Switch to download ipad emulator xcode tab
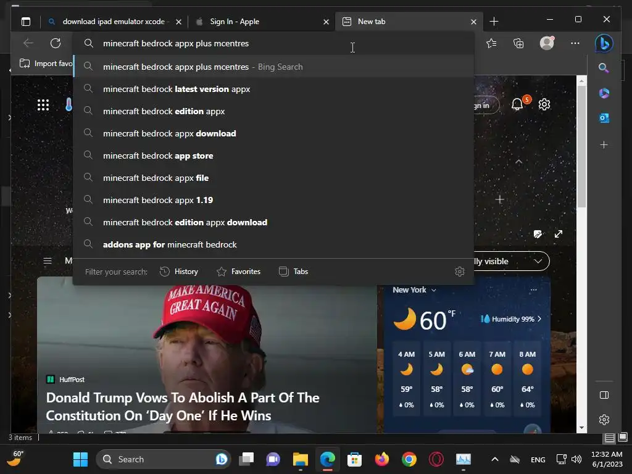 [x=114, y=22]
